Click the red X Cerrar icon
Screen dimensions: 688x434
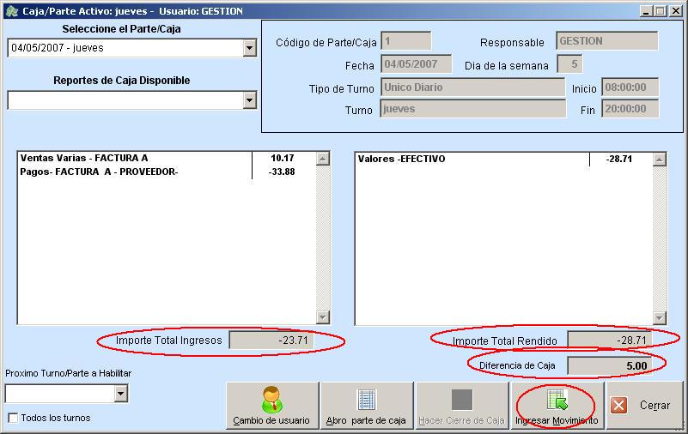[x=618, y=406]
